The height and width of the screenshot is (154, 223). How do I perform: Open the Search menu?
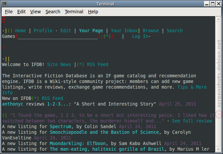53,12
